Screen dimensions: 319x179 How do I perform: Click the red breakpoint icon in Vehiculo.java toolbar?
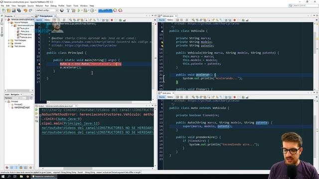tap(234, 20)
